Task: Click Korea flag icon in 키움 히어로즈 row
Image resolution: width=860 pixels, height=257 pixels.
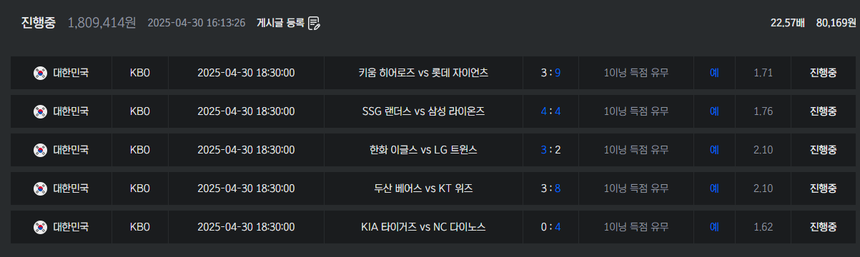Action: [x=40, y=73]
